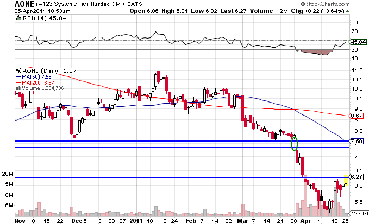369x224 pixels.
Task: Click the red line marker of MA(200) legend
Action: coord(18,82)
